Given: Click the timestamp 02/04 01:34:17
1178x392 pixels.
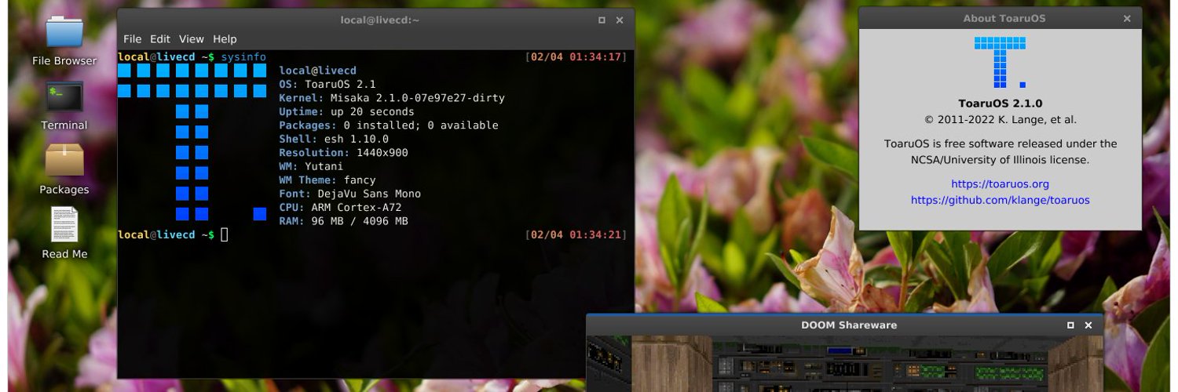Looking at the screenshot, I should [576, 57].
